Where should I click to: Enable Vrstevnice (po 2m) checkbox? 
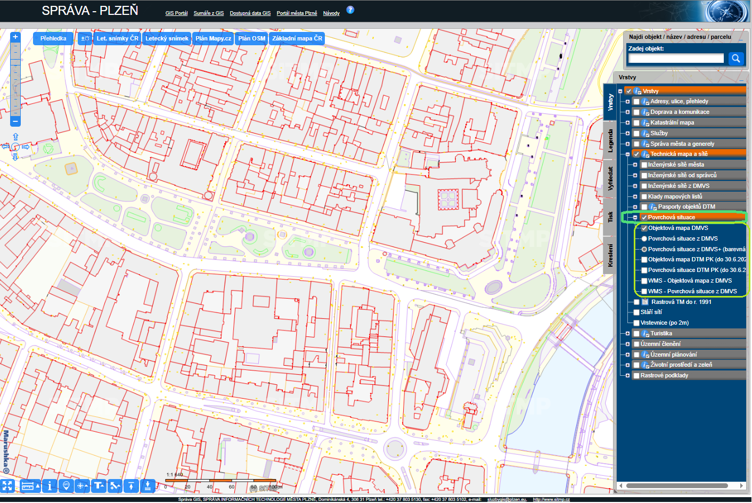636,323
